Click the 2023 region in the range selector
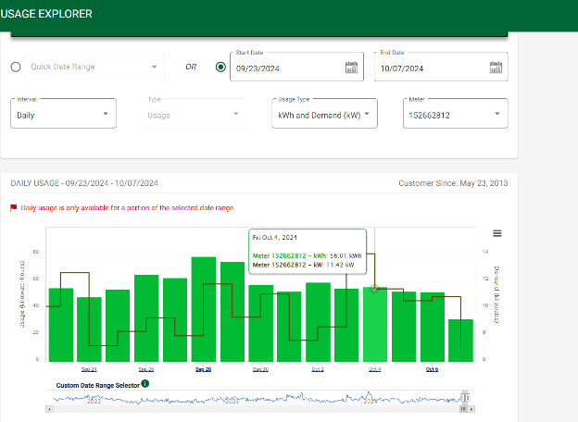The width and height of the screenshot is (578, 422). click(232, 401)
